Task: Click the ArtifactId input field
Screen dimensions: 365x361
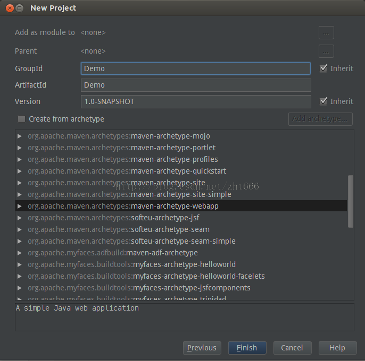Action: click(196, 85)
